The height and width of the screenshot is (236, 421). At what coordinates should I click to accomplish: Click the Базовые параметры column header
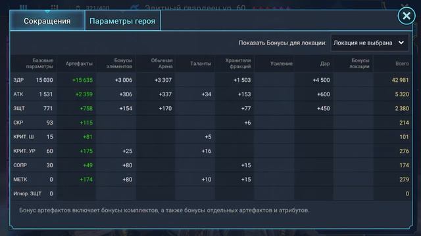click(x=39, y=64)
